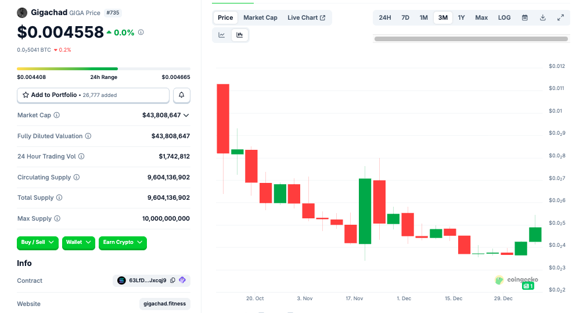Click the info icon beside 0.0% change
Viewport: 583px width, 313px height.
(x=141, y=33)
